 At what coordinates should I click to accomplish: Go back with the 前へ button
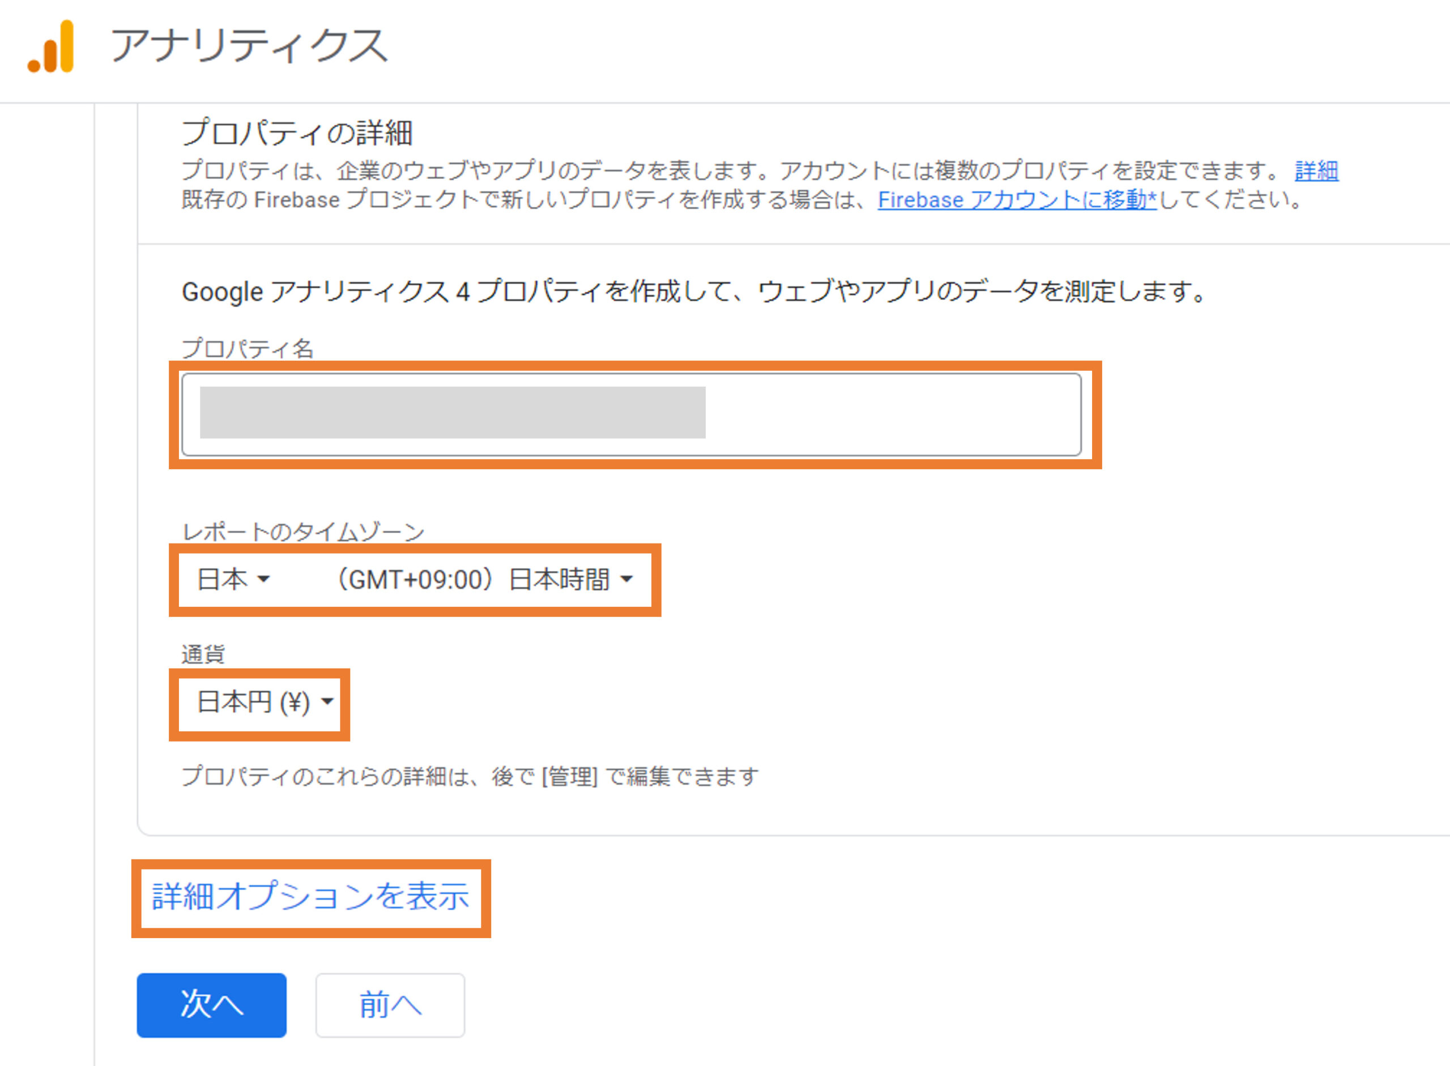390,1005
